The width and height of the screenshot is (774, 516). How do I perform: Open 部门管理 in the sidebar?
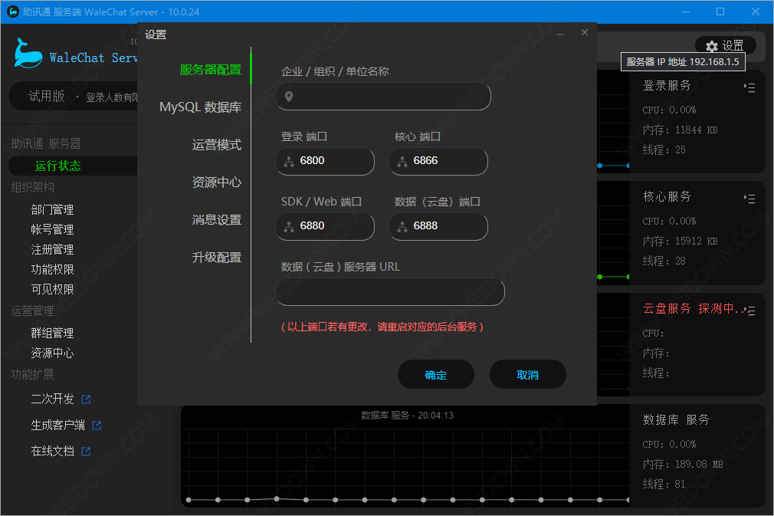(x=52, y=210)
